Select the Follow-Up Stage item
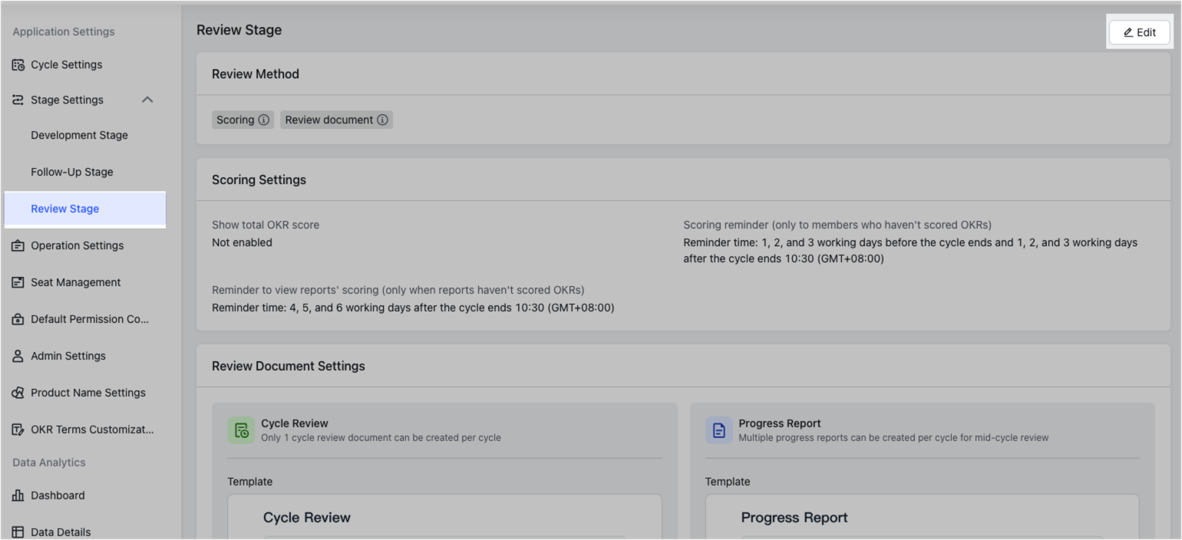This screenshot has width=1182, height=540. click(x=72, y=171)
